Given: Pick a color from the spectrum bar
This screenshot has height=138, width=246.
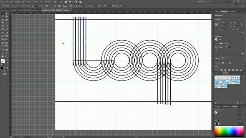Looking at the screenshot, I should 229,131.
